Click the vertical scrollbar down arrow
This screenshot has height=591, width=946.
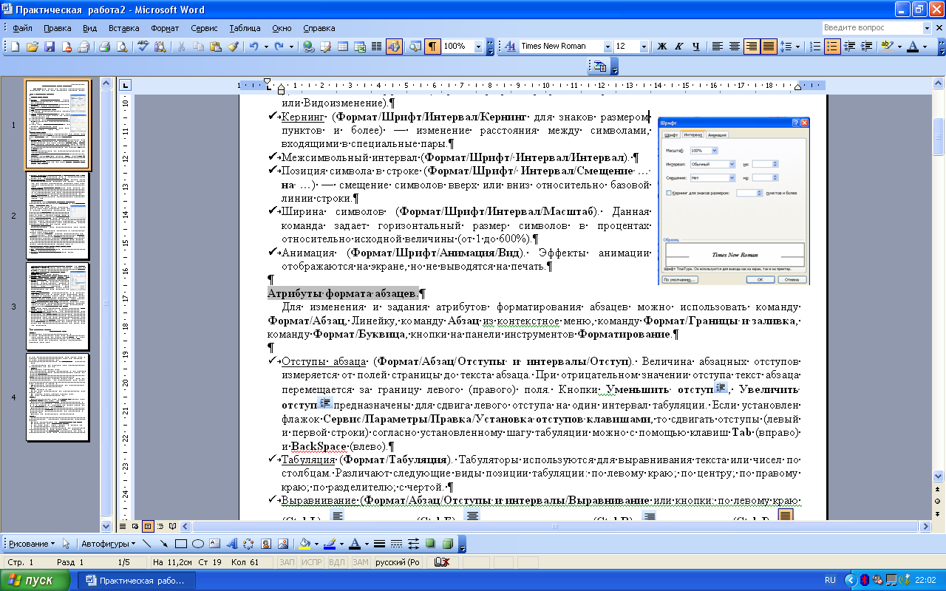938,476
